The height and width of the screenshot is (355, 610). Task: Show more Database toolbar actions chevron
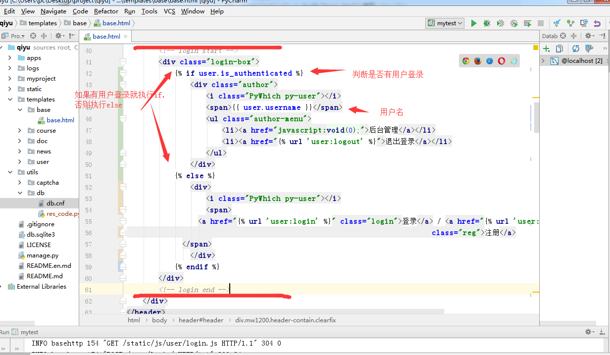pyautogui.click(x=605, y=49)
